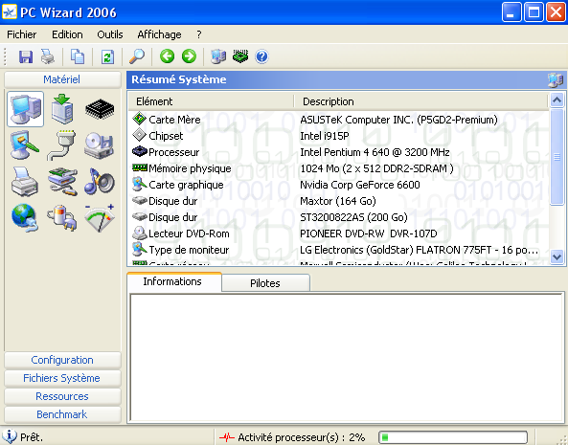
Task: Select the Video monitor icon with paintbrush
Action: click(x=25, y=145)
